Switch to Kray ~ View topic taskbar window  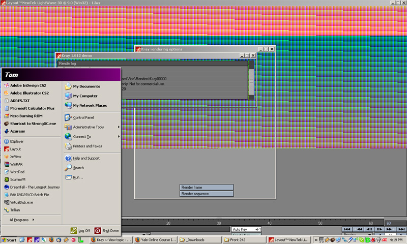click(111, 240)
